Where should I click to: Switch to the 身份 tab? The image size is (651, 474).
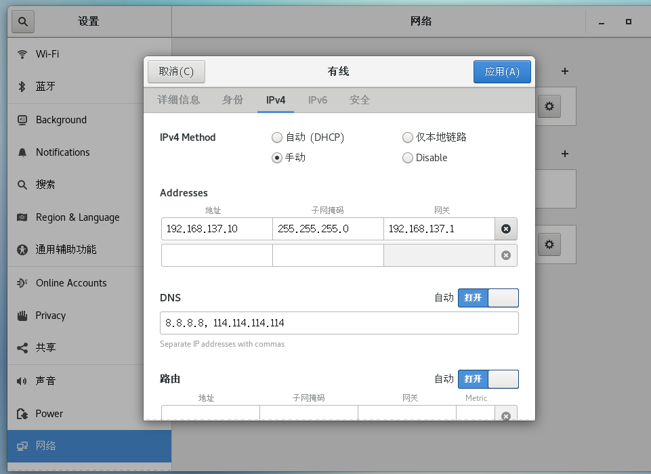pyautogui.click(x=232, y=100)
